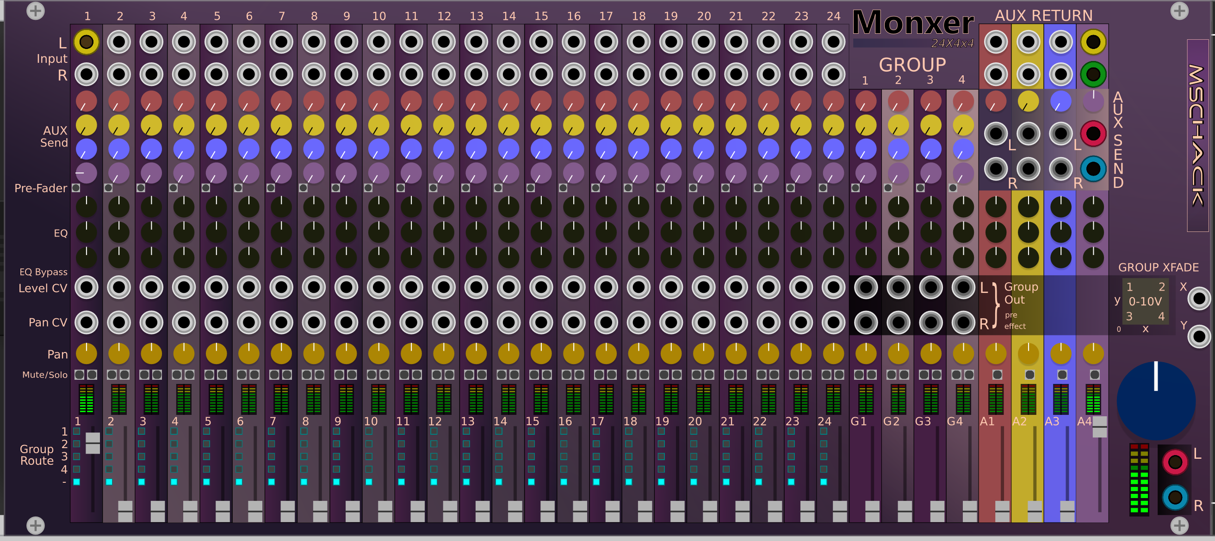This screenshot has height=541, width=1215.
Task: Click channel 1 purple aux send knob
Action: pos(87,173)
